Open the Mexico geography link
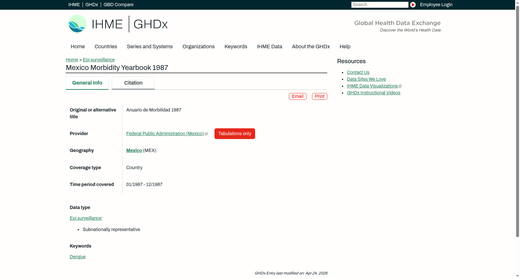The image size is (520, 279). (134, 150)
